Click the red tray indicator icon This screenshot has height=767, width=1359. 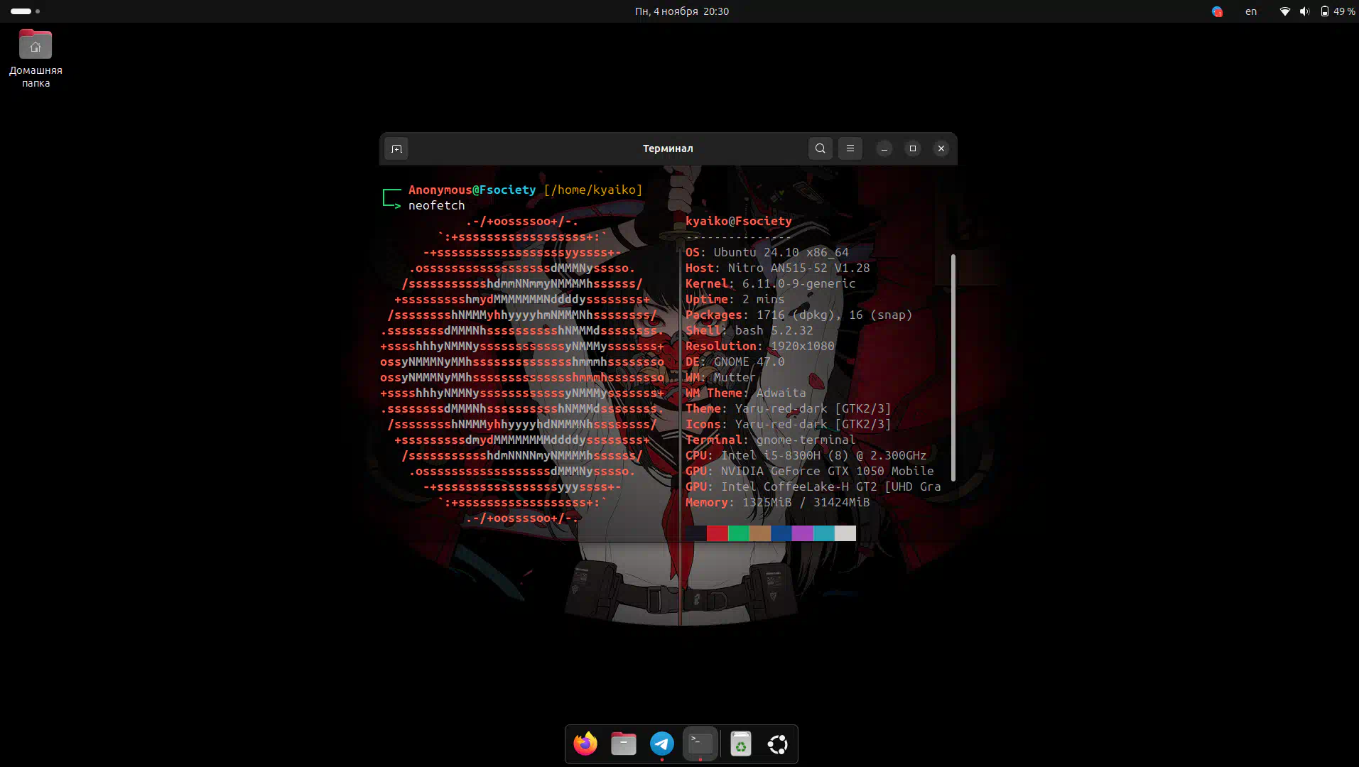click(1217, 11)
